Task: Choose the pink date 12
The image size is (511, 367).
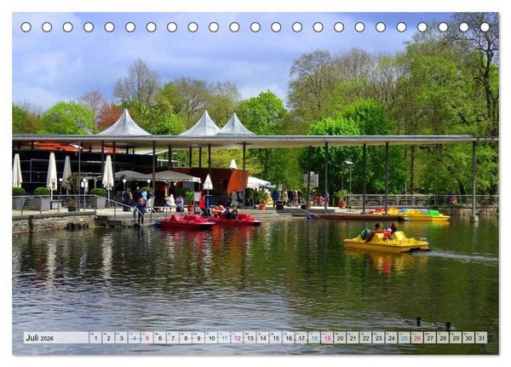Action: [238, 338]
